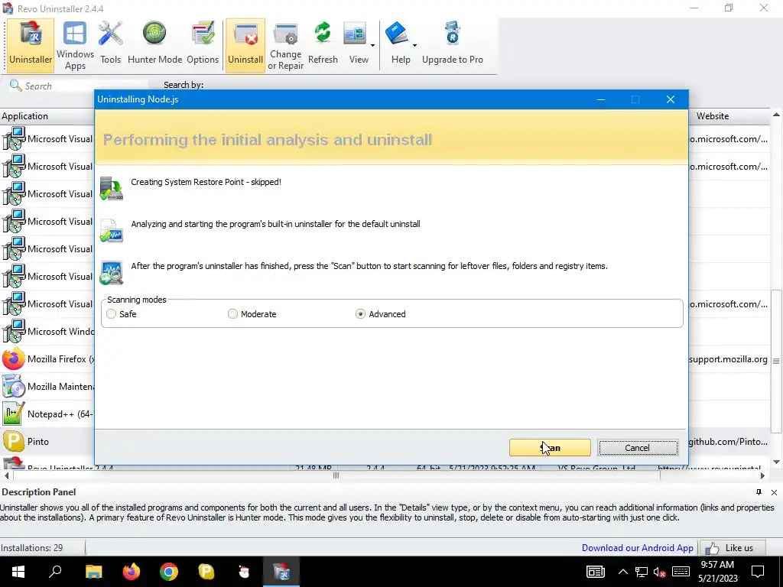This screenshot has height=587, width=783.
Task: Select the Advanced scanning mode
Action: 381,314
